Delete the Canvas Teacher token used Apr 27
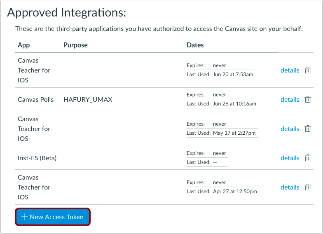Viewport: 323px width, 234px height. tap(307, 187)
